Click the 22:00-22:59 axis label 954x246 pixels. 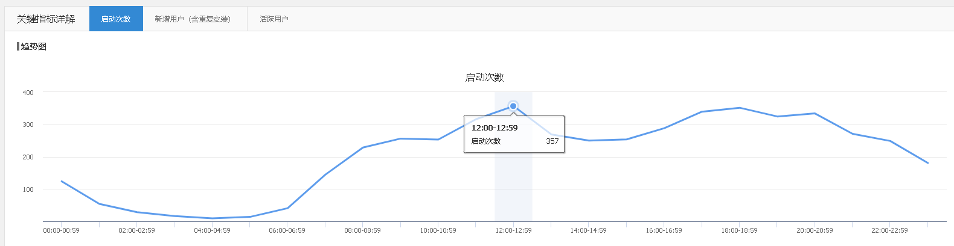[889, 230]
